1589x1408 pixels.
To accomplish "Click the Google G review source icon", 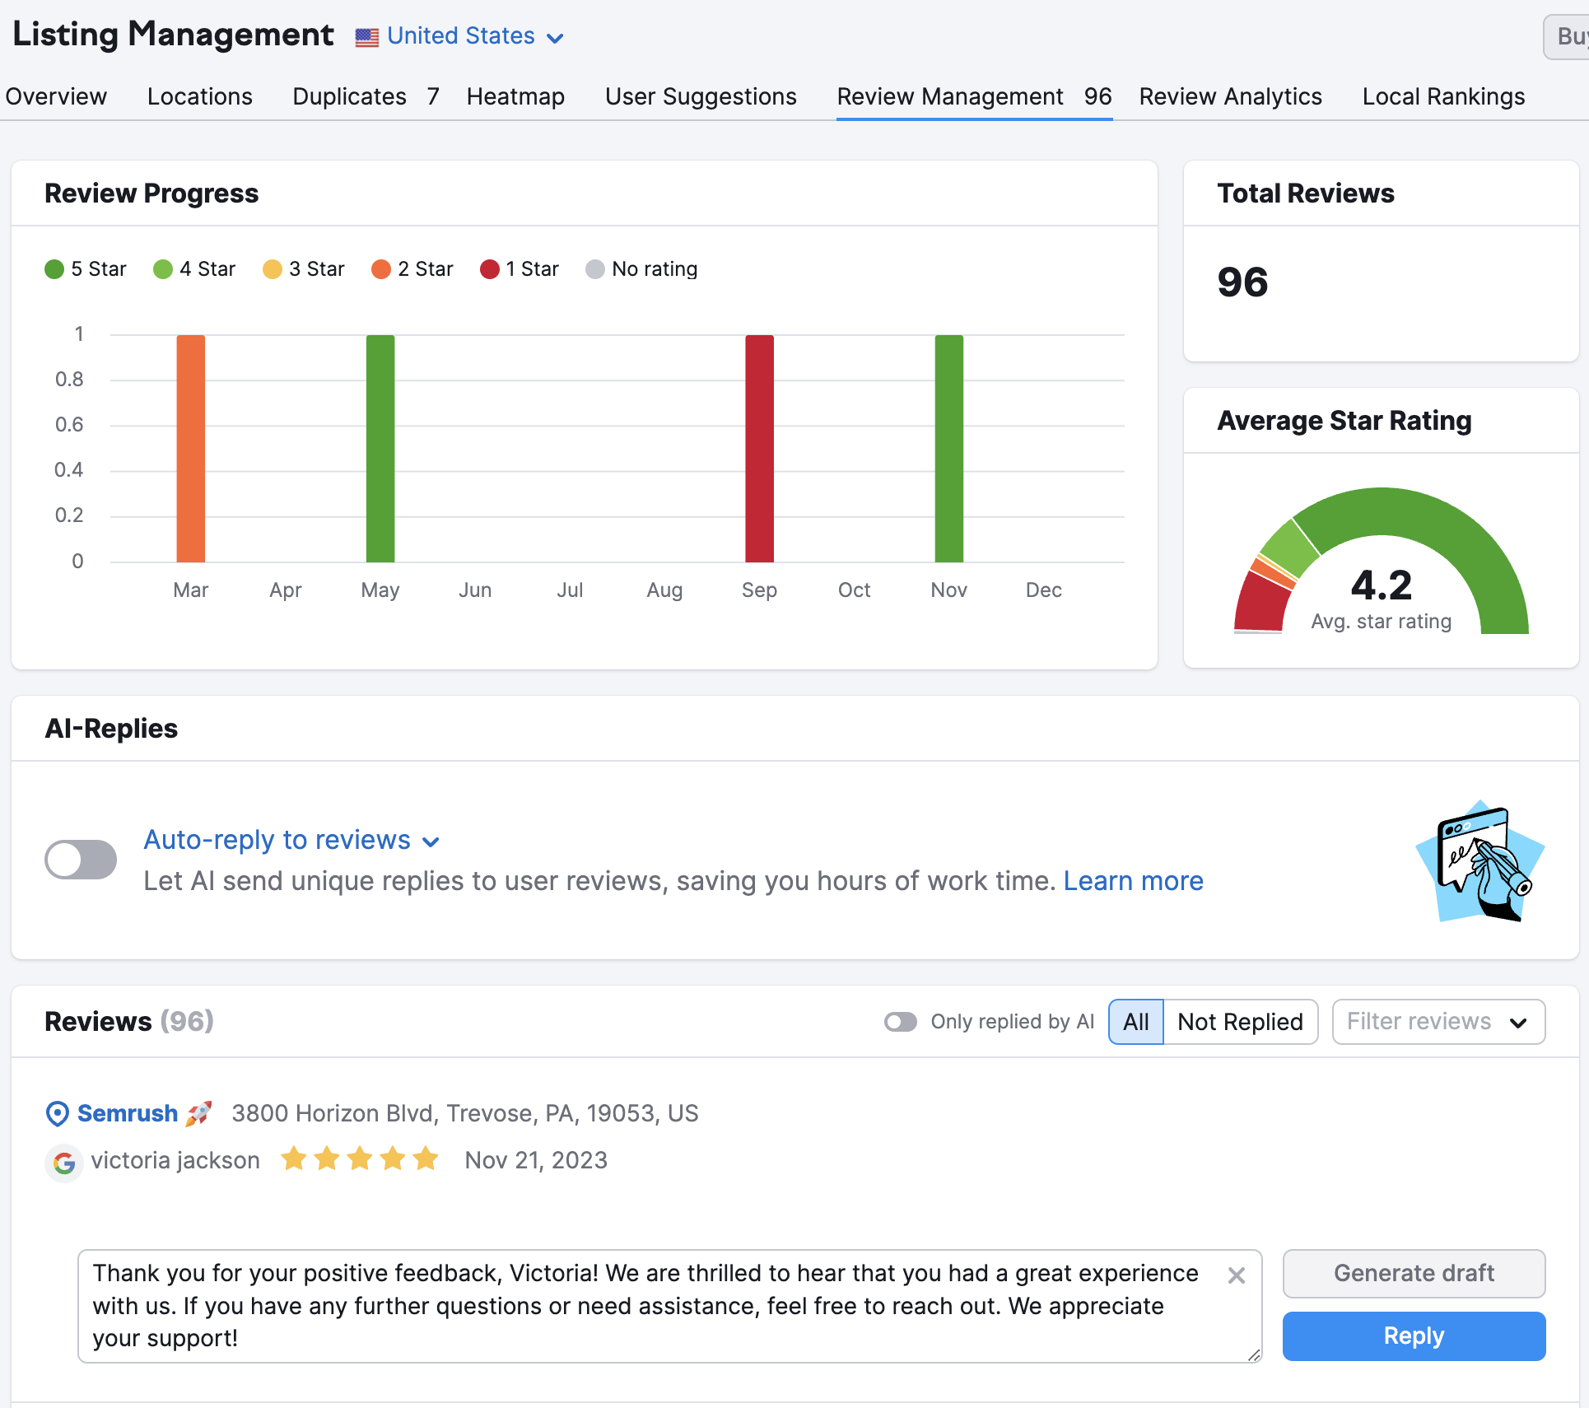I will click(64, 1161).
